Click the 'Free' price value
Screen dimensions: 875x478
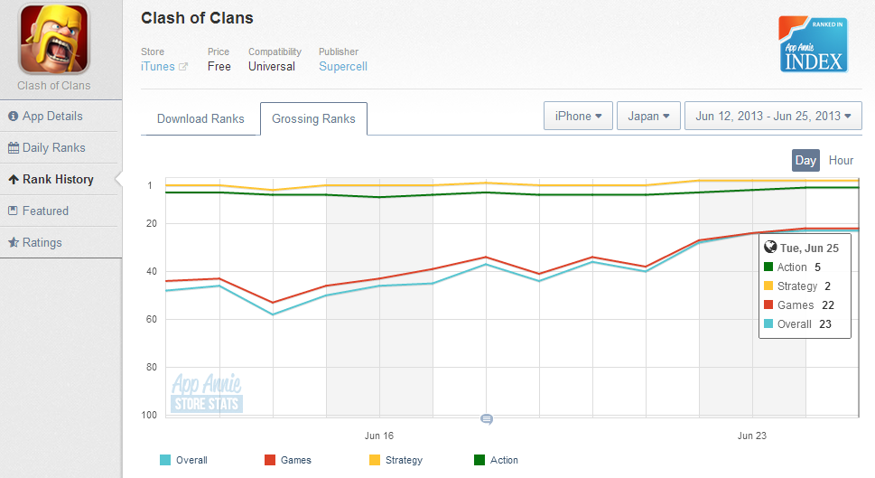[x=219, y=67]
